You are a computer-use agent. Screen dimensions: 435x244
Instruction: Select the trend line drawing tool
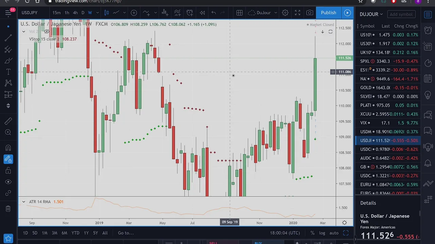coord(8,38)
